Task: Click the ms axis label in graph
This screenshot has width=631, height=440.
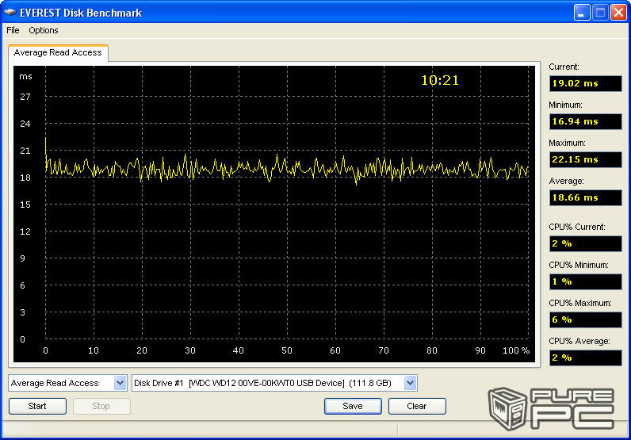Action: coord(25,76)
